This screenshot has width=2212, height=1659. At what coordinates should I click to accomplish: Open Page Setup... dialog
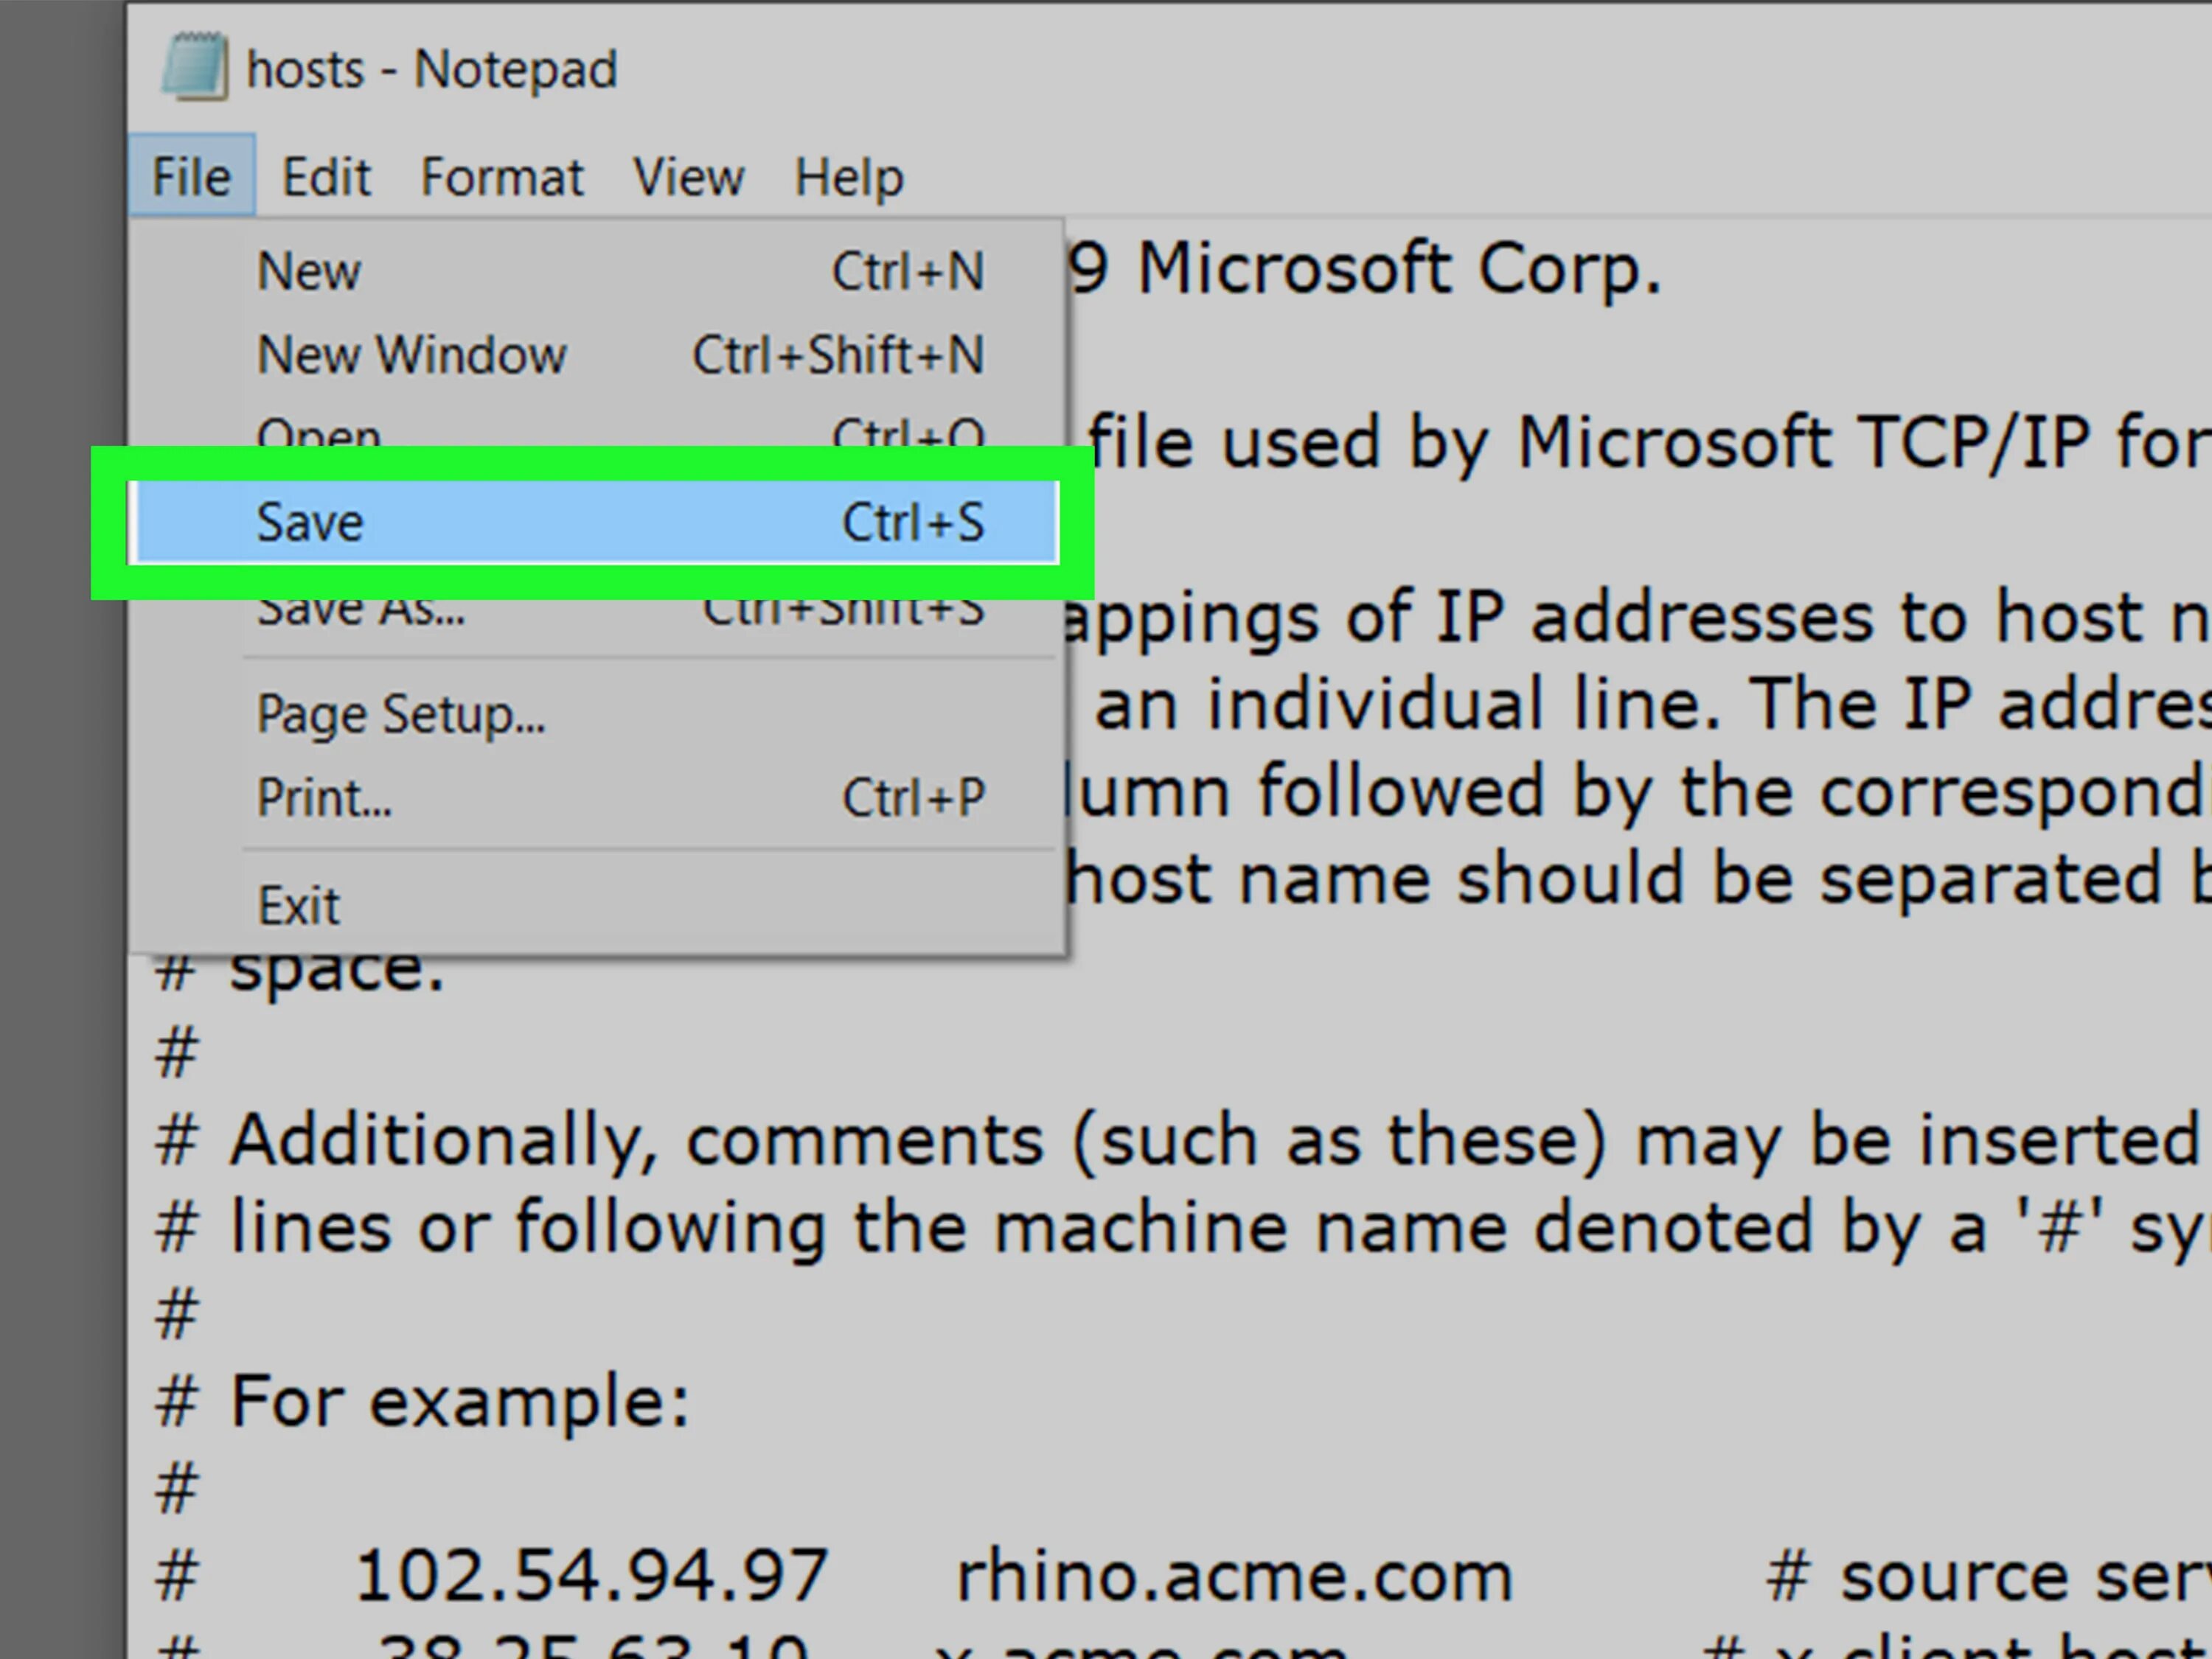[400, 715]
